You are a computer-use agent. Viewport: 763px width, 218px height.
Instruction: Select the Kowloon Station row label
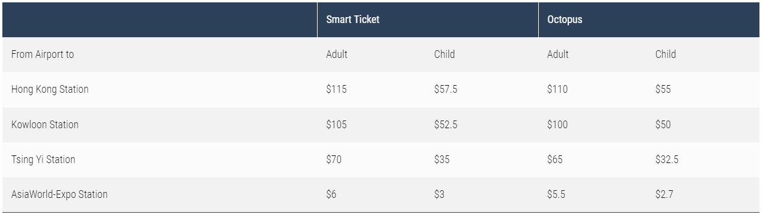pyautogui.click(x=45, y=125)
